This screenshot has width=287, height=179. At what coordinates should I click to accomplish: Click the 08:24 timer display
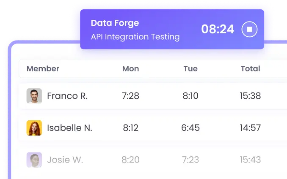pos(218,29)
